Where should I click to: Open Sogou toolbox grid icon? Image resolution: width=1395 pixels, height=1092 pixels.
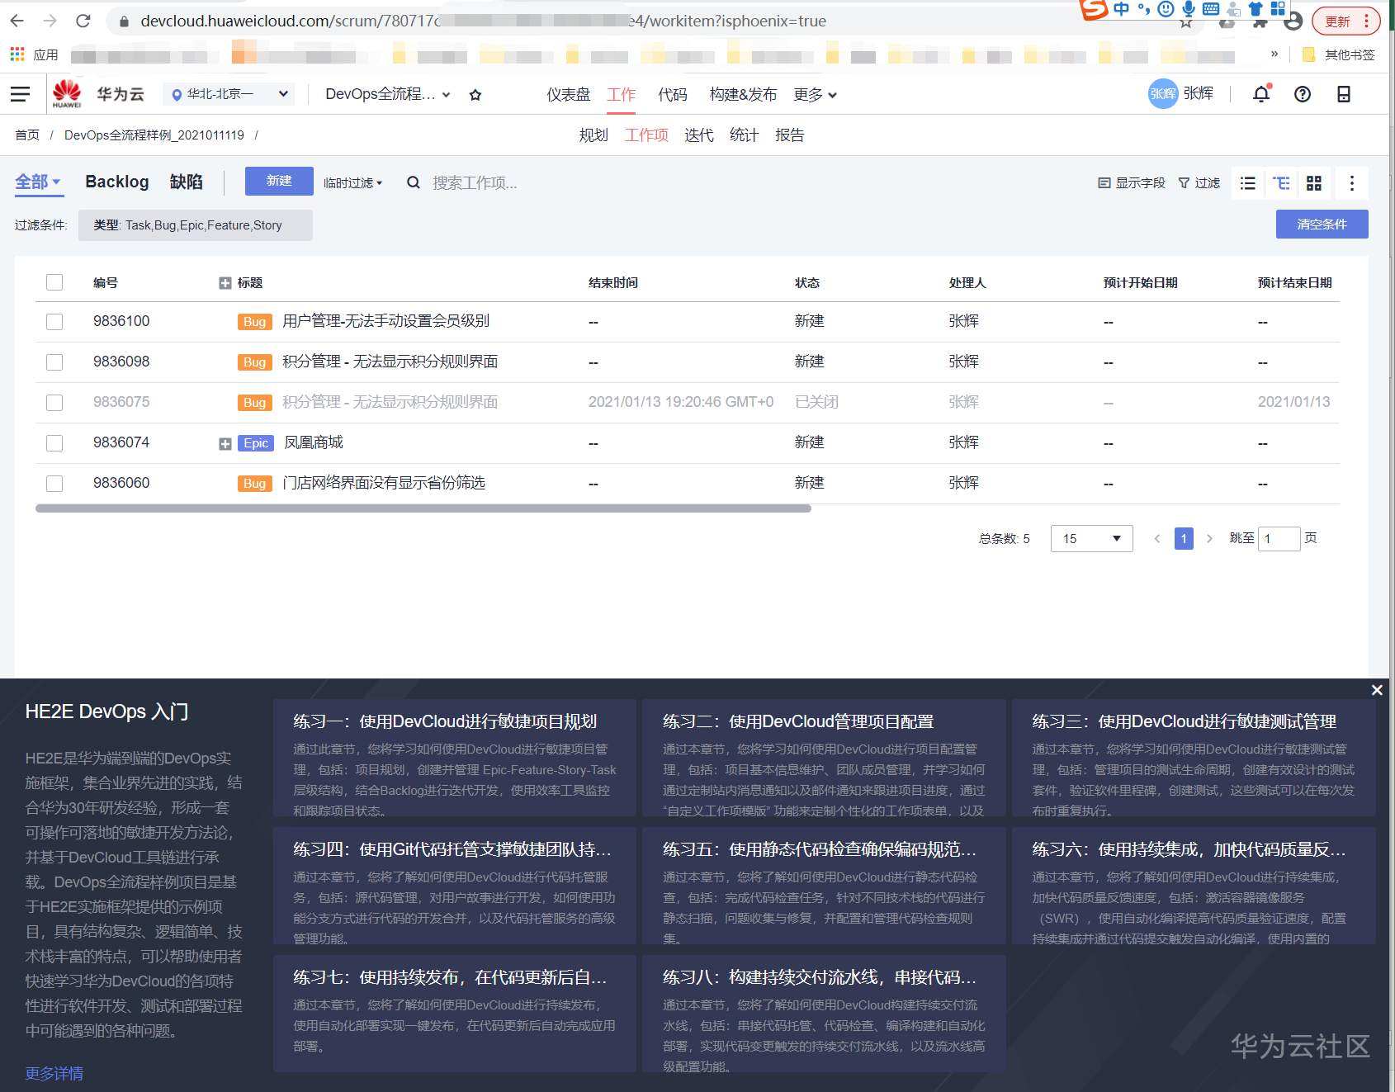tap(1278, 8)
